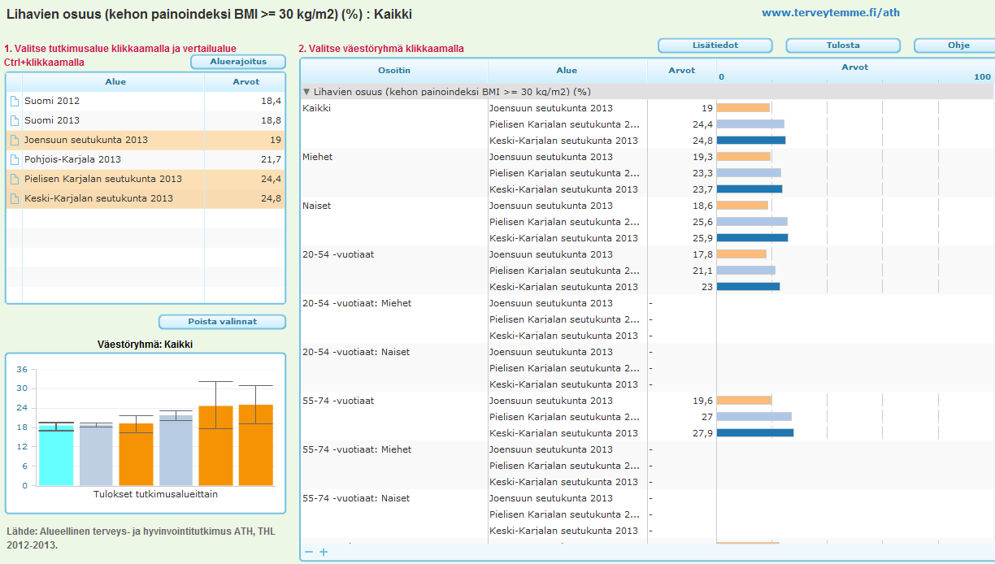This screenshot has height=564, width=995.
Task: Click the value 25,6 in the Naiset group
Action: click(x=702, y=222)
